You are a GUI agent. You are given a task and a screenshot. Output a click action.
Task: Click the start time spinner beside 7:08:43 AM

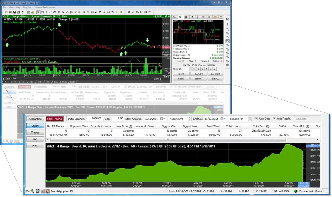pos(190,119)
